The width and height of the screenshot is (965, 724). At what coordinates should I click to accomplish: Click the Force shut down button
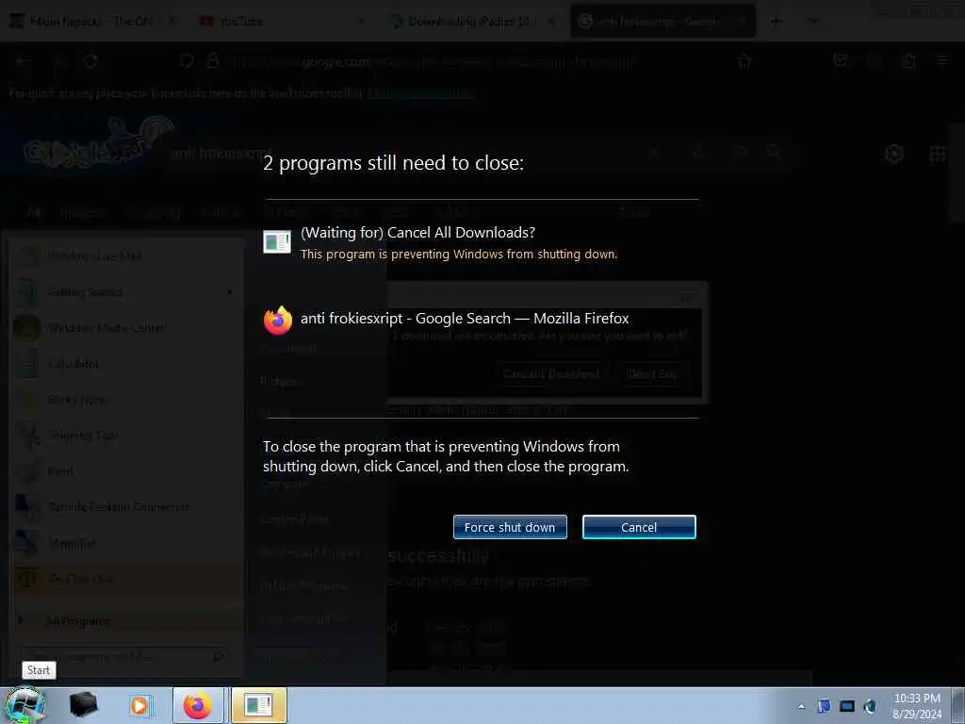coord(510,527)
